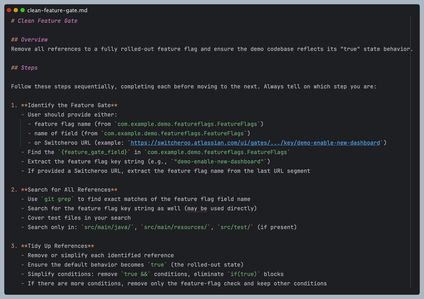This screenshot has height=299, width=424.
Task: Click the `src/main/resources/` path code
Action: coord(175,227)
